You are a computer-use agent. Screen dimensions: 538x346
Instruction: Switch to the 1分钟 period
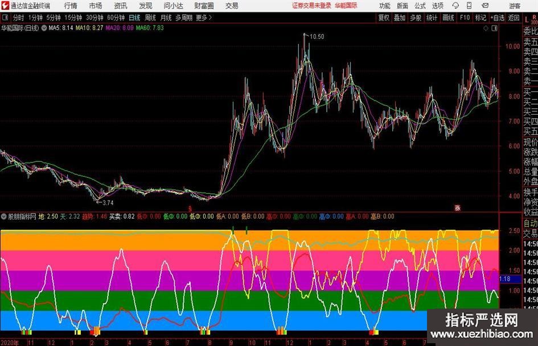coord(36,18)
